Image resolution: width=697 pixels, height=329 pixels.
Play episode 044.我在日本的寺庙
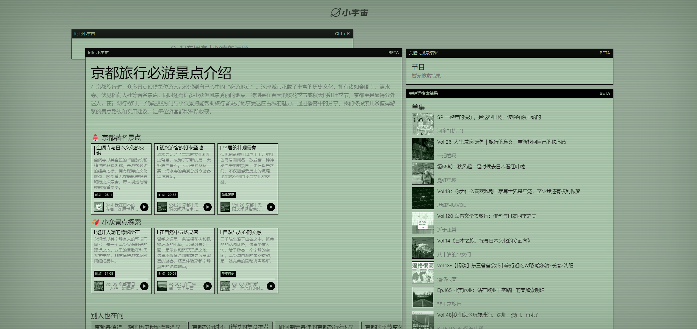coord(144,207)
